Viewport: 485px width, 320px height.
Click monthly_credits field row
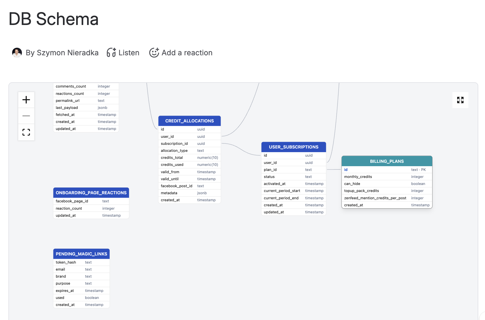pos(387,177)
